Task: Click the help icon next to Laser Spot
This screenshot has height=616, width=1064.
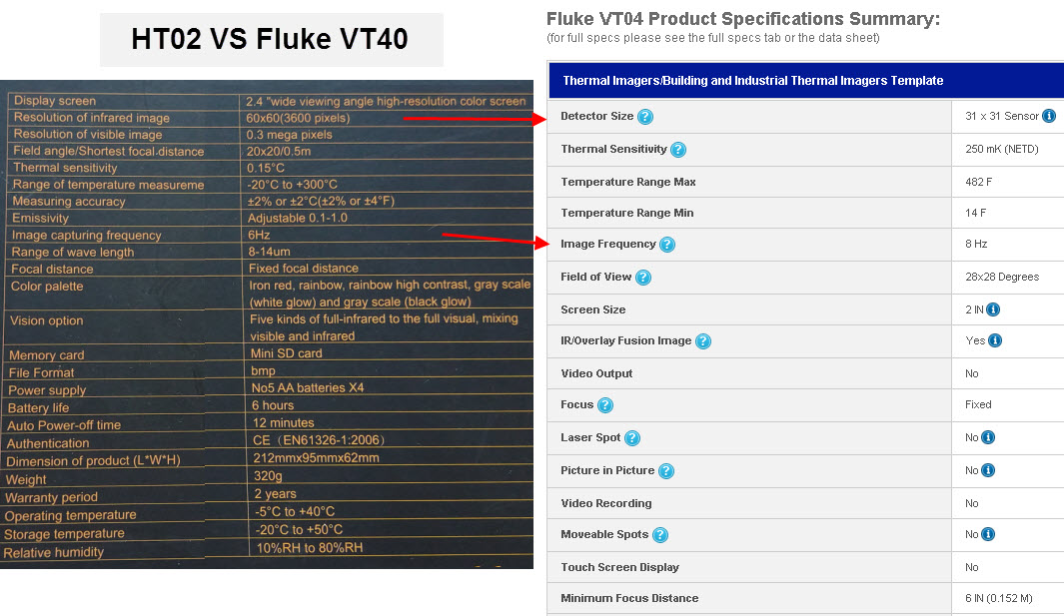Action: pyautogui.click(x=631, y=438)
